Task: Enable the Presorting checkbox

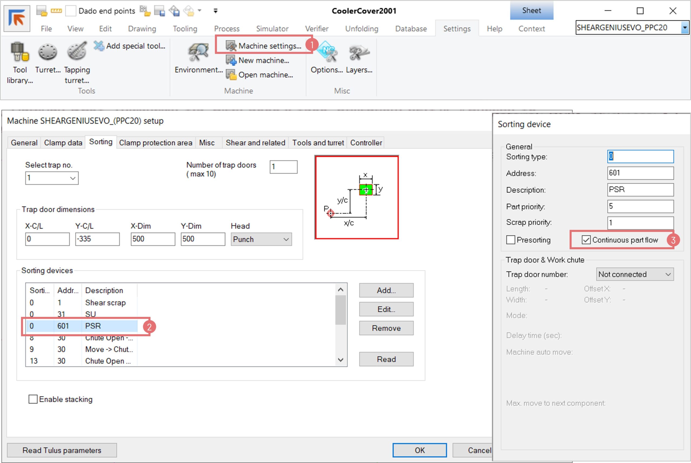Action: [510, 240]
